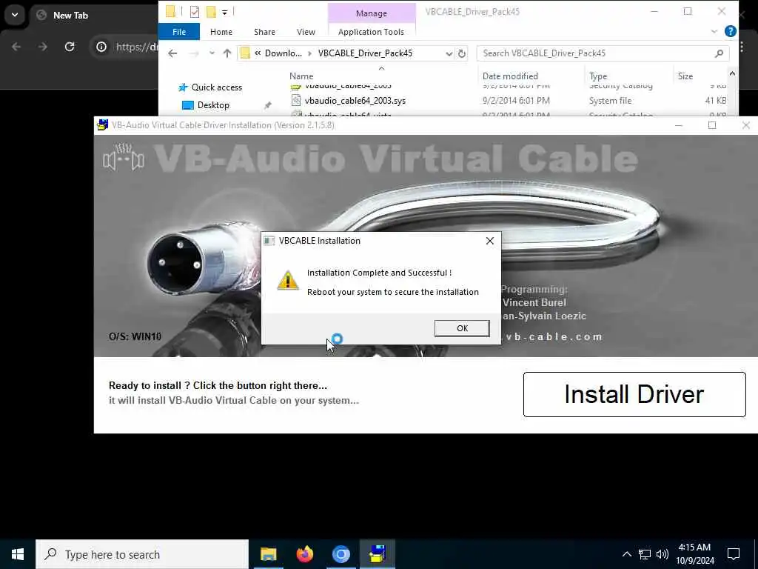Sort files by Type column header

pyautogui.click(x=598, y=76)
